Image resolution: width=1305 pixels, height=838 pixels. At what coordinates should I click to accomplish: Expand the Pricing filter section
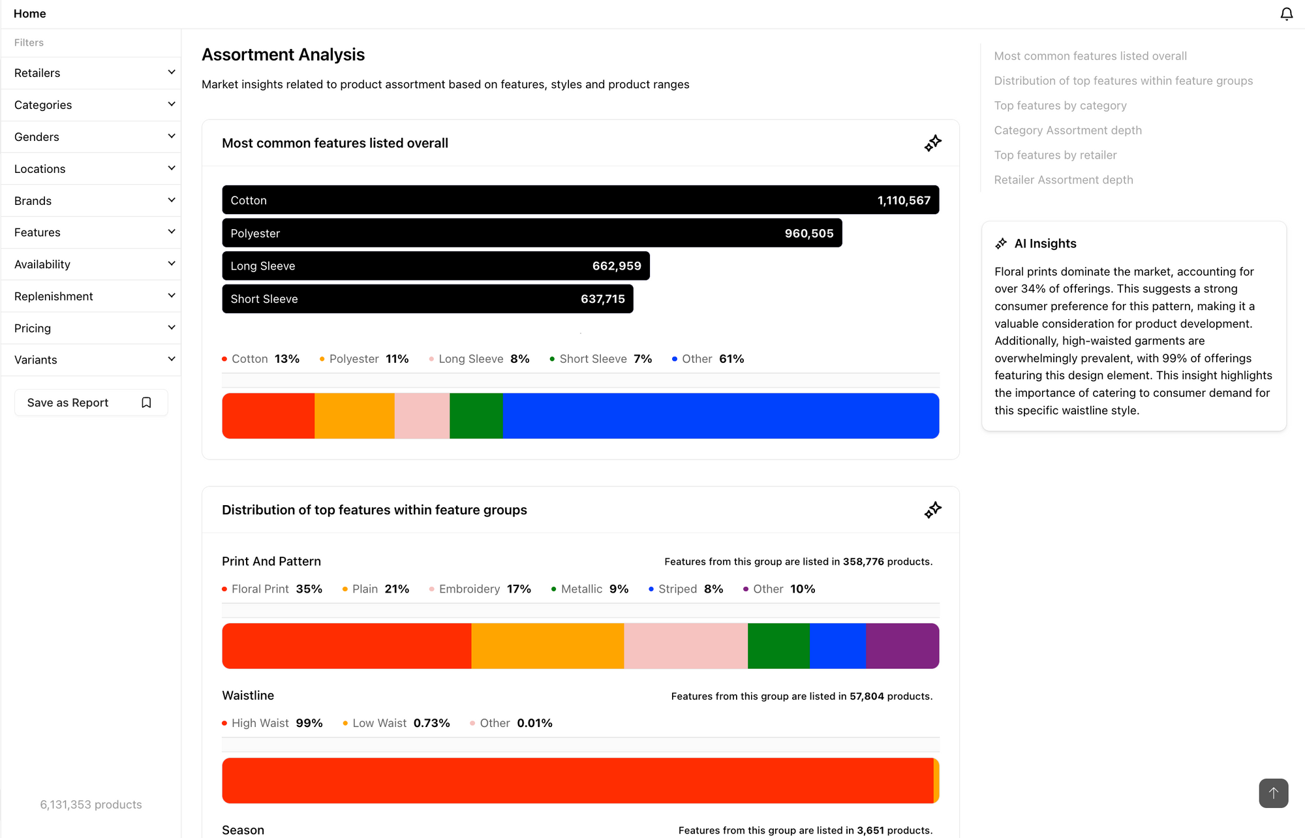90,327
